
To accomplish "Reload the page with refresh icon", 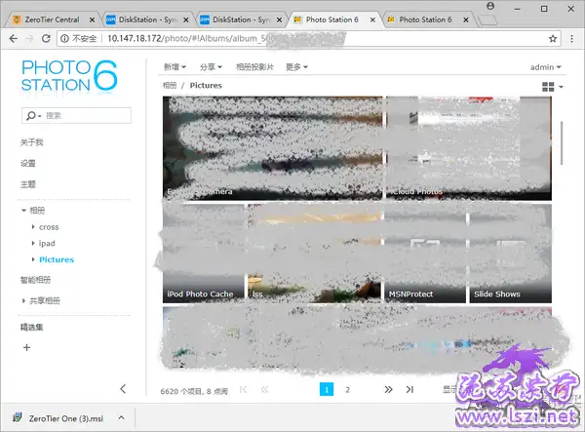I will pos(46,38).
